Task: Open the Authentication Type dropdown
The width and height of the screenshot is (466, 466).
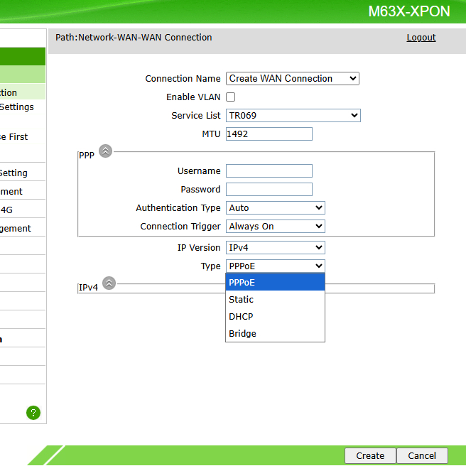Action: [275, 208]
